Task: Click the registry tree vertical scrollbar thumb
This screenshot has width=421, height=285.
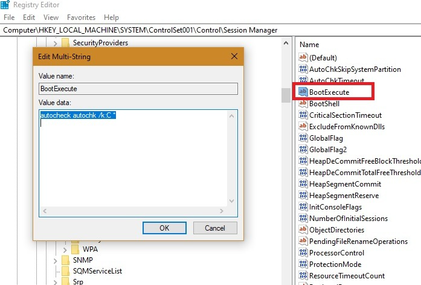Action: (286, 95)
